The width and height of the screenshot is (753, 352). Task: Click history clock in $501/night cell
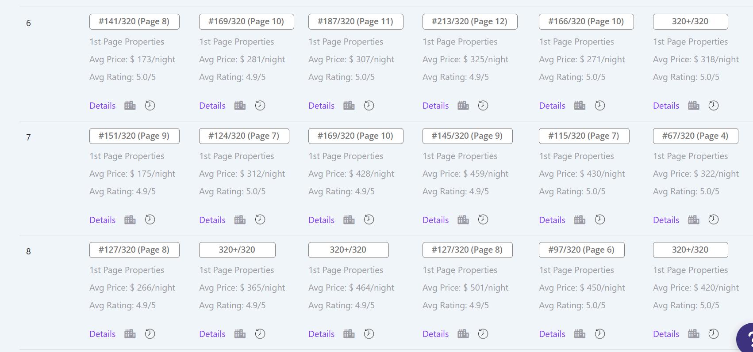coord(483,334)
